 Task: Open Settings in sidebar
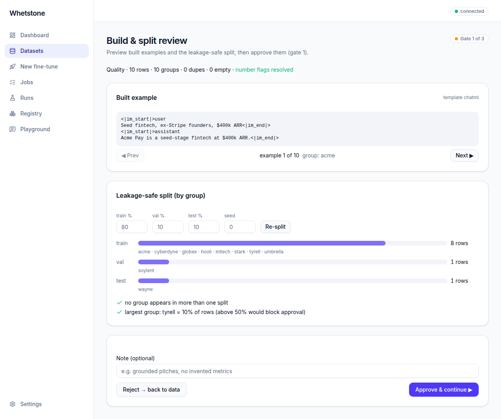tap(47, 404)
